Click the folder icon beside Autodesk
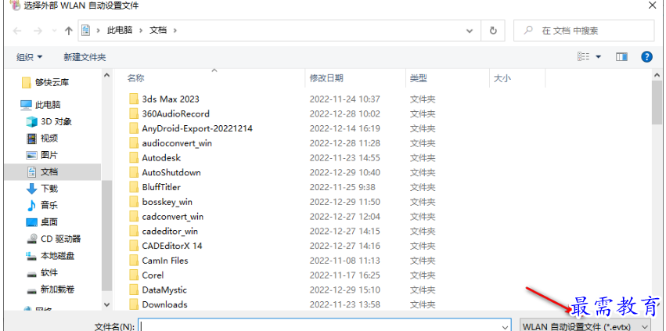Image resolution: width=666 pixels, height=331 pixels. (x=134, y=157)
